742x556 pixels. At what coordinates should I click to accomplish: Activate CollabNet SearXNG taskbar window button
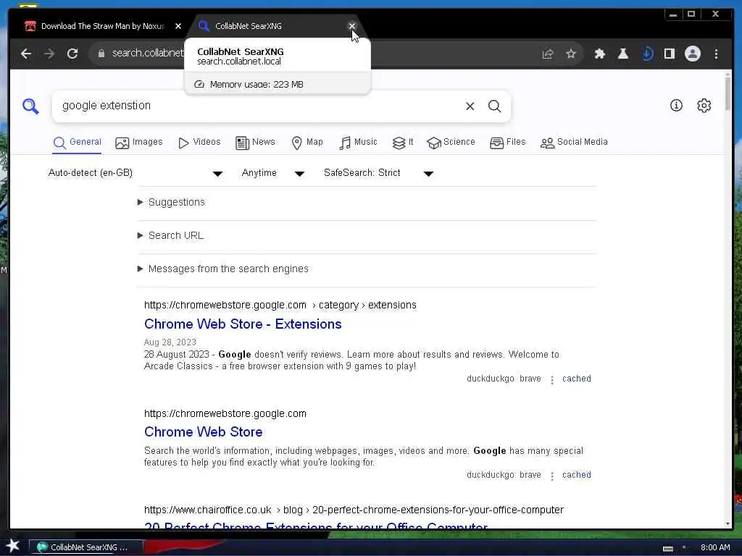point(87,547)
